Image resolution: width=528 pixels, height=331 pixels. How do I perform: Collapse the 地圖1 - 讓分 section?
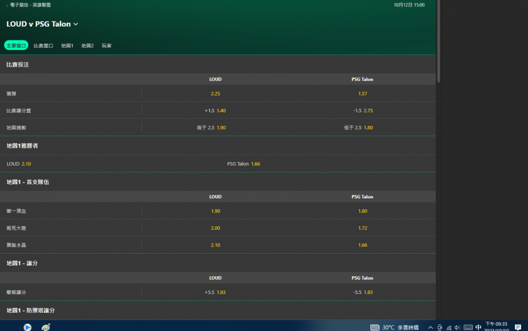pos(218,263)
